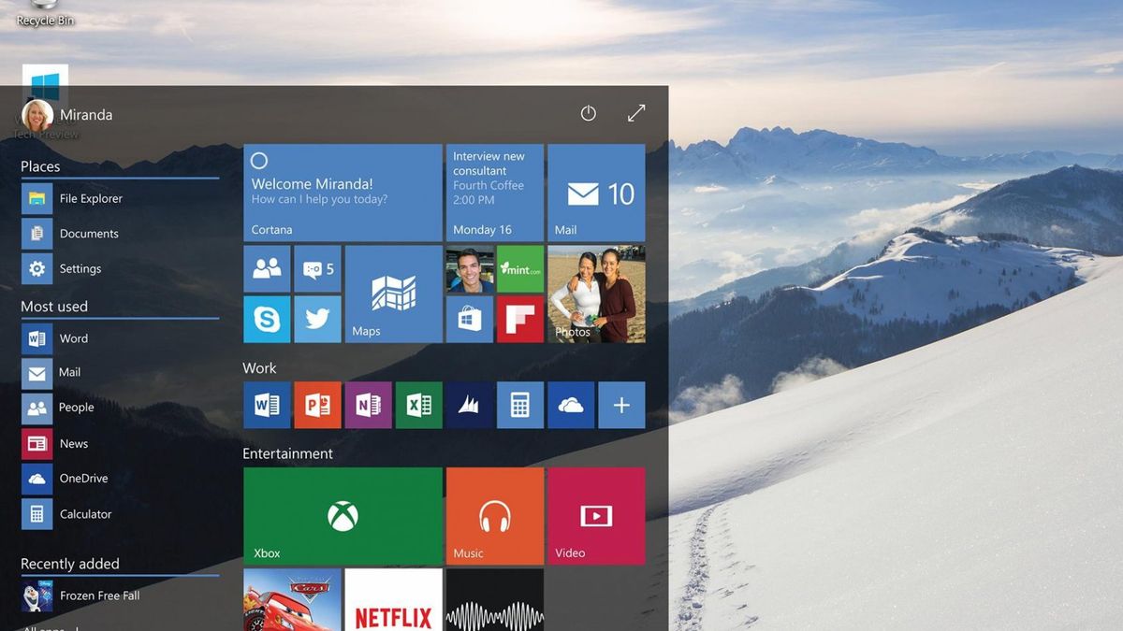
Task: Select the Work group heading
Action: coord(259,368)
